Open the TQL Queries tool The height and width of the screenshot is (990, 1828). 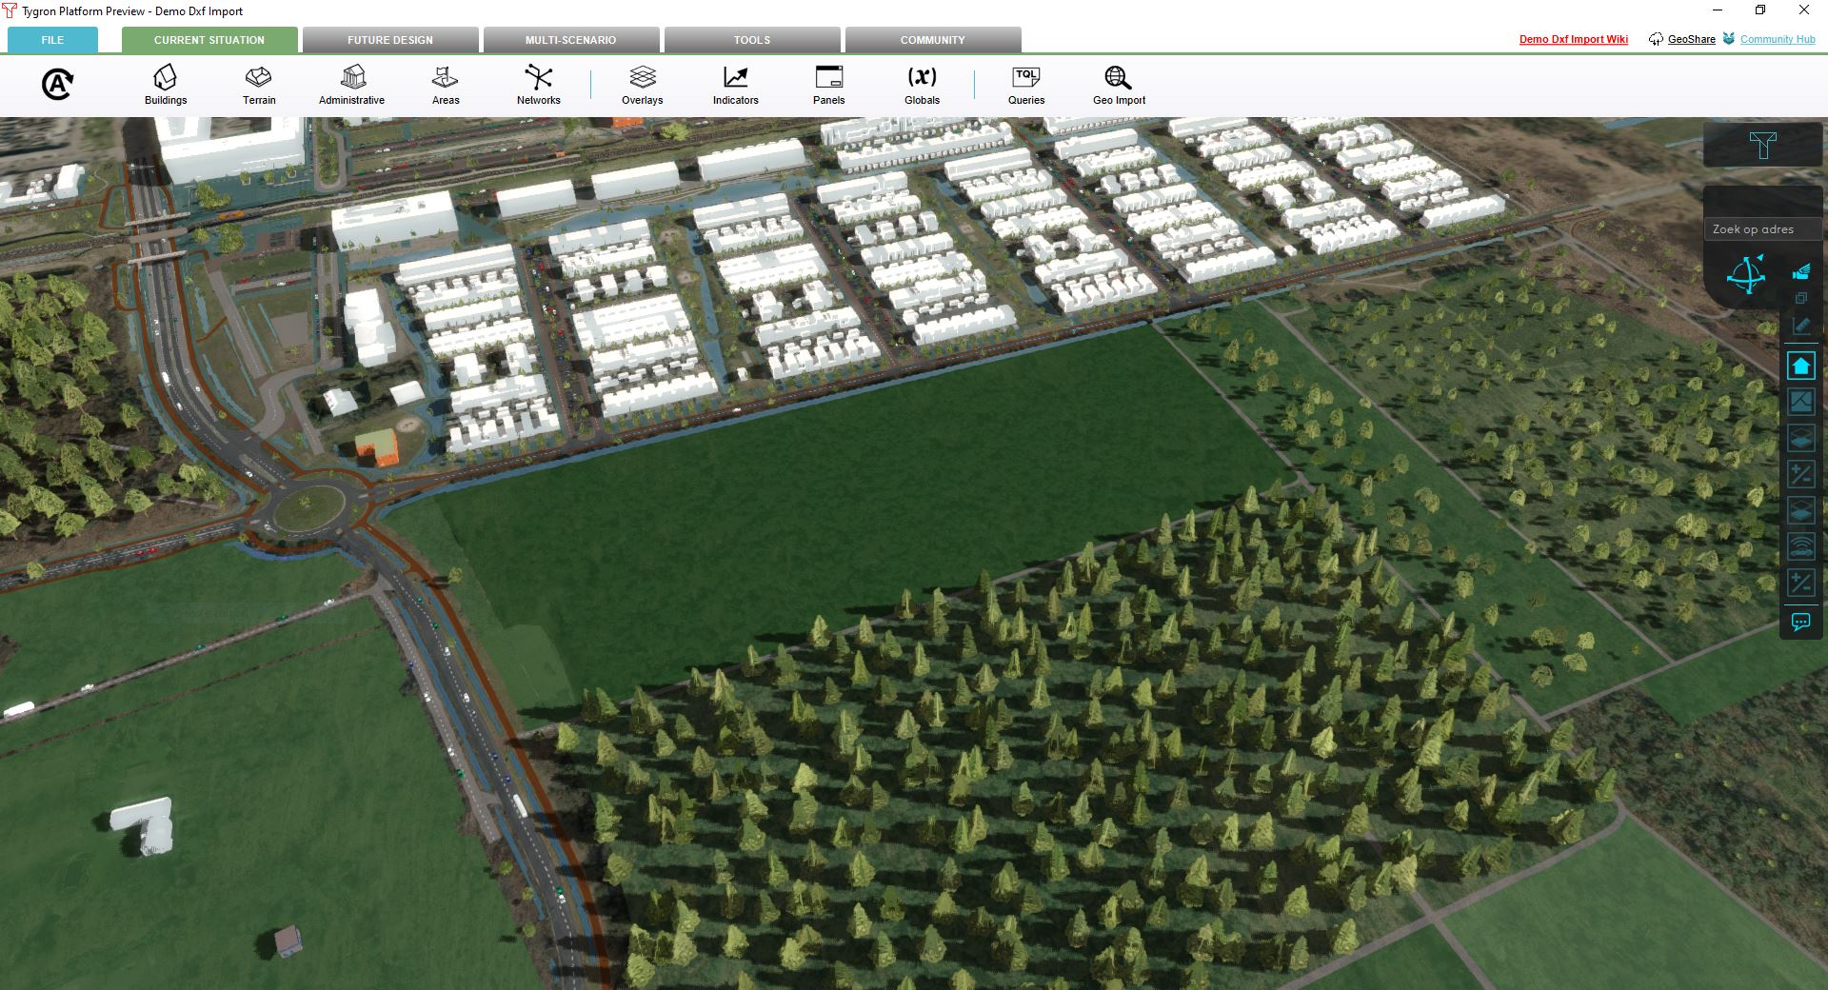[1026, 84]
